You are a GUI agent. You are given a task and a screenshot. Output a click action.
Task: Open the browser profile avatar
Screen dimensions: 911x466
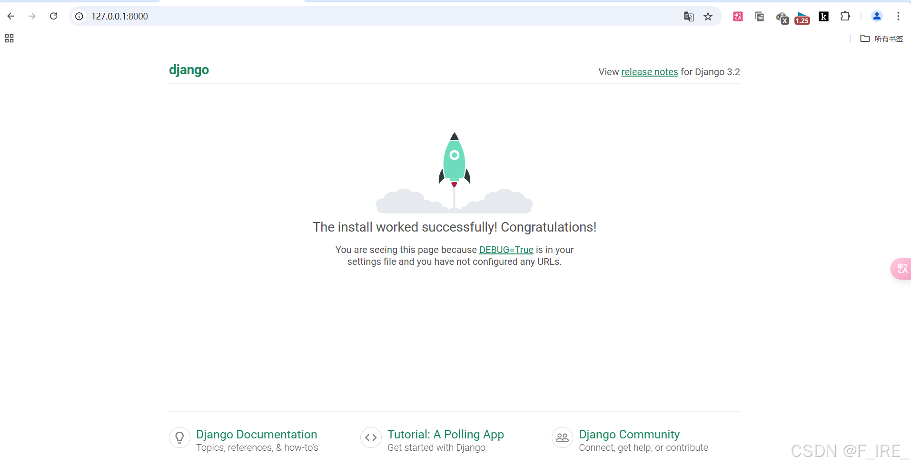click(877, 16)
